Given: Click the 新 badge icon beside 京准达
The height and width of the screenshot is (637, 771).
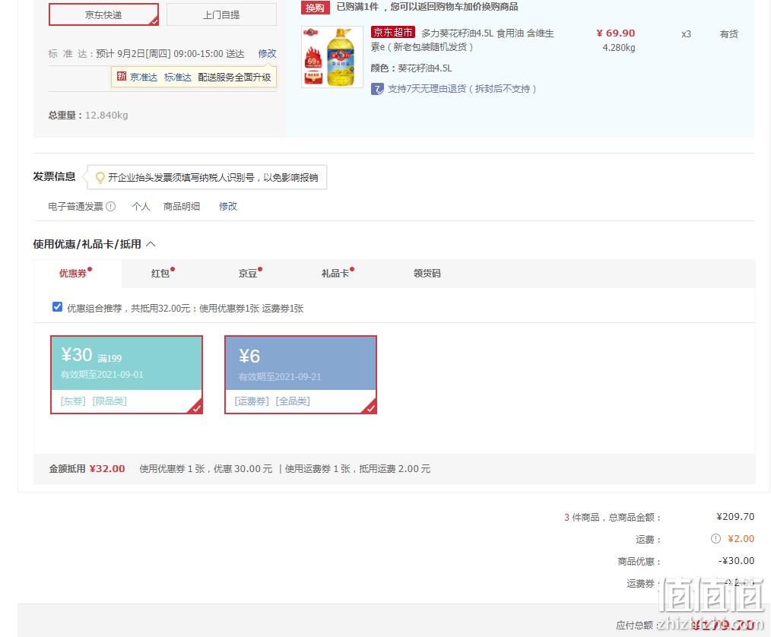Looking at the screenshot, I should [122, 77].
